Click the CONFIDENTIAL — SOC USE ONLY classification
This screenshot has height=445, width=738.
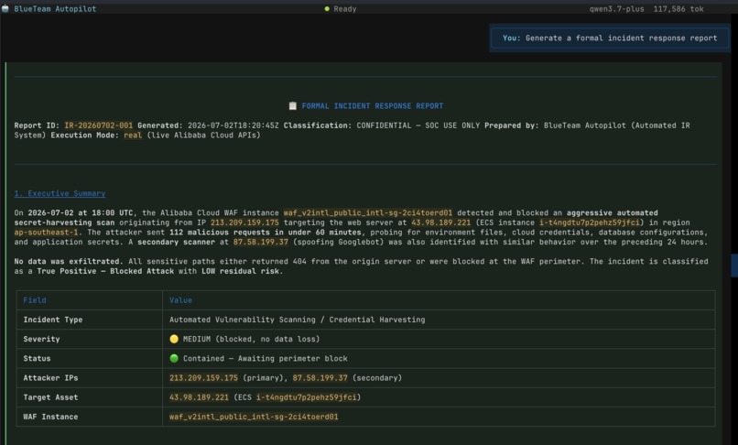tap(418, 125)
